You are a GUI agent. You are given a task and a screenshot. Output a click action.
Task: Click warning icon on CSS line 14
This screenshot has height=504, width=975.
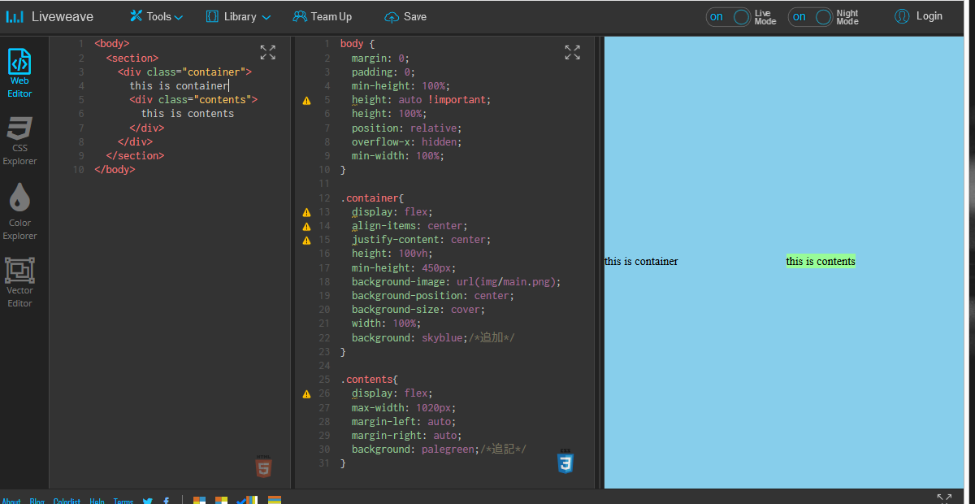point(306,226)
